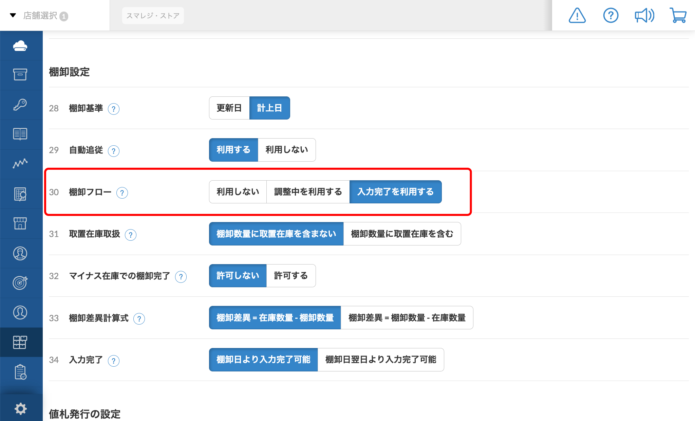The height and width of the screenshot is (421, 695).
Task: Open the megaphone announcements icon
Action: point(644,16)
